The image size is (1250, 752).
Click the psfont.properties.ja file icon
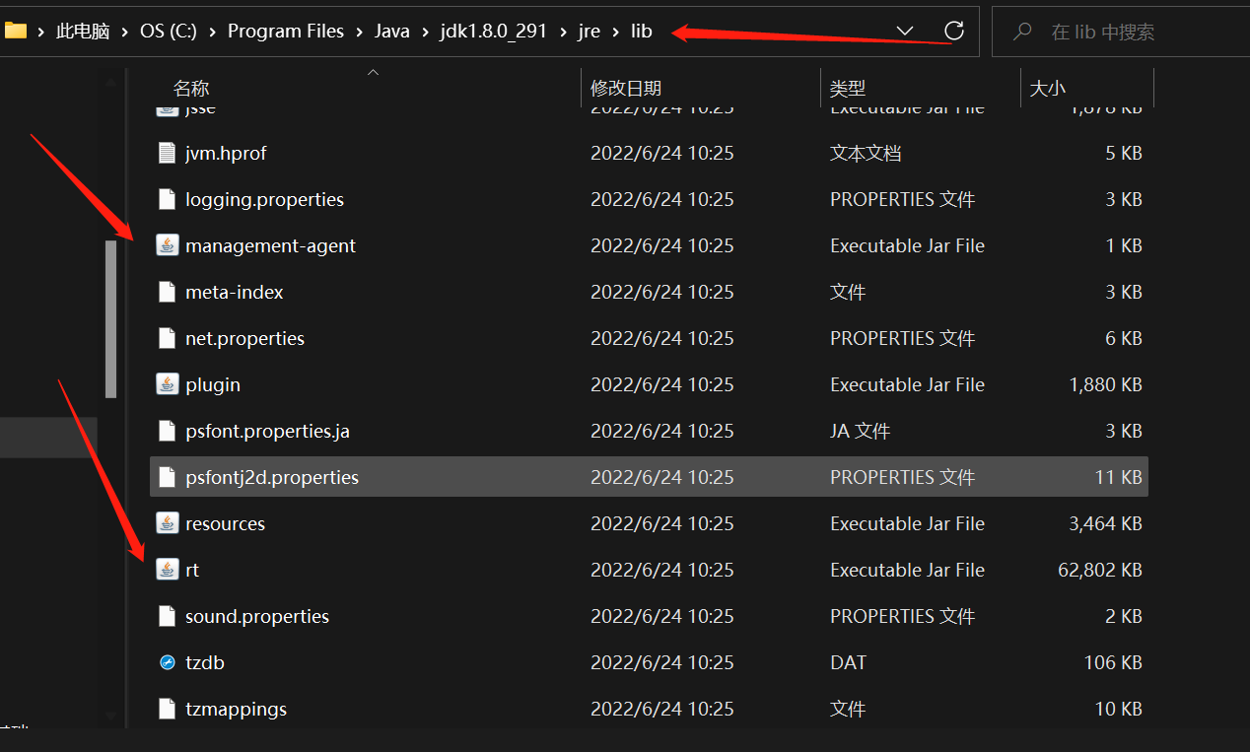[168, 431]
